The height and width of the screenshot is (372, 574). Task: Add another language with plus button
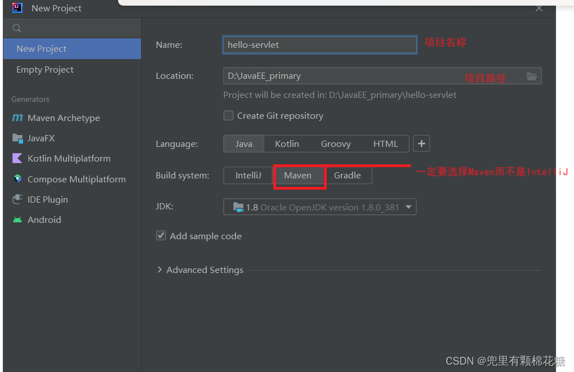click(421, 144)
